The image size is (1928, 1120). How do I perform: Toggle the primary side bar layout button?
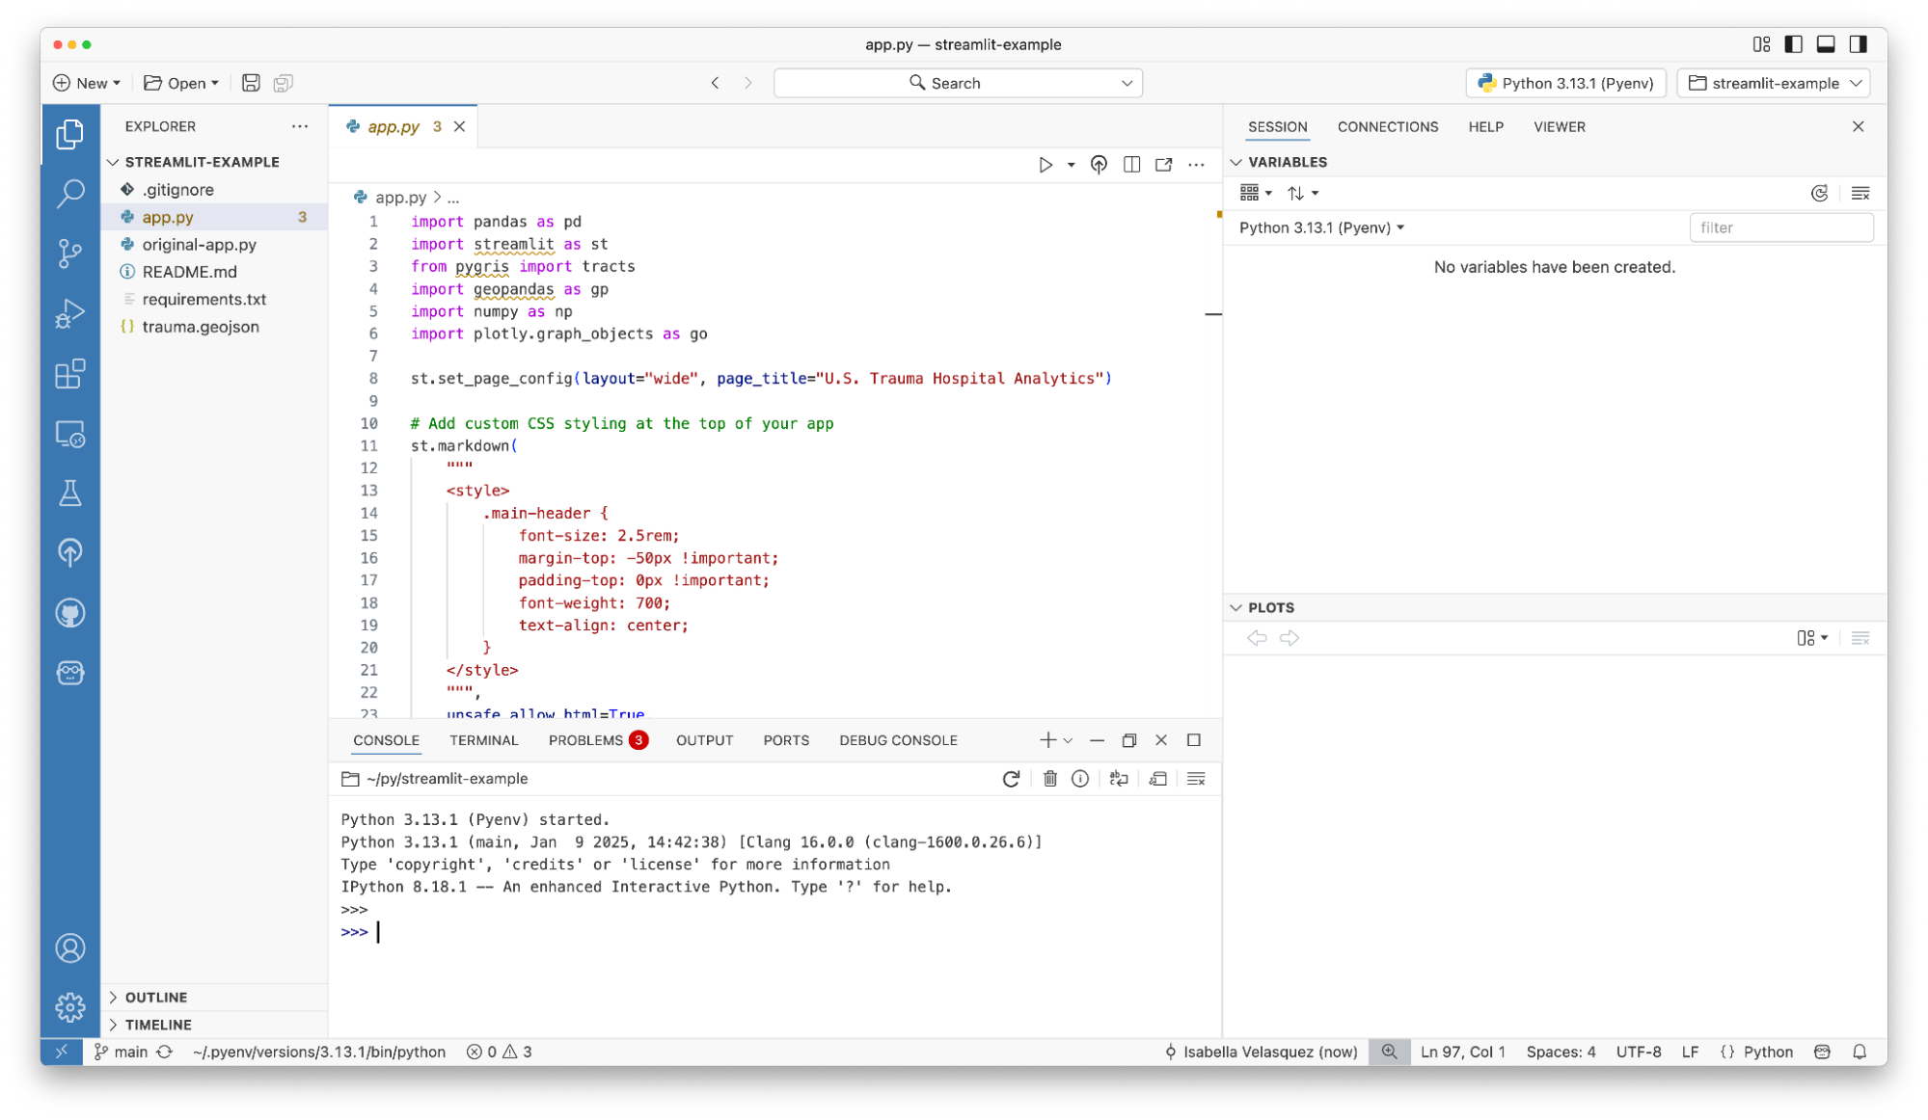[1793, 44]
